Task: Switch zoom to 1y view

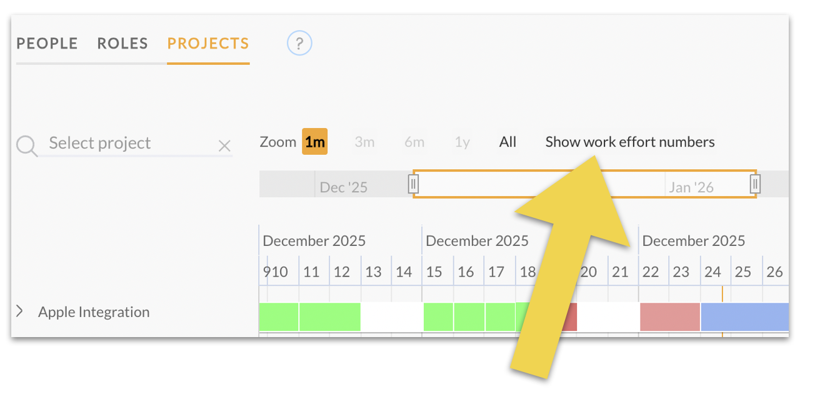Action: tap(462, 142)
